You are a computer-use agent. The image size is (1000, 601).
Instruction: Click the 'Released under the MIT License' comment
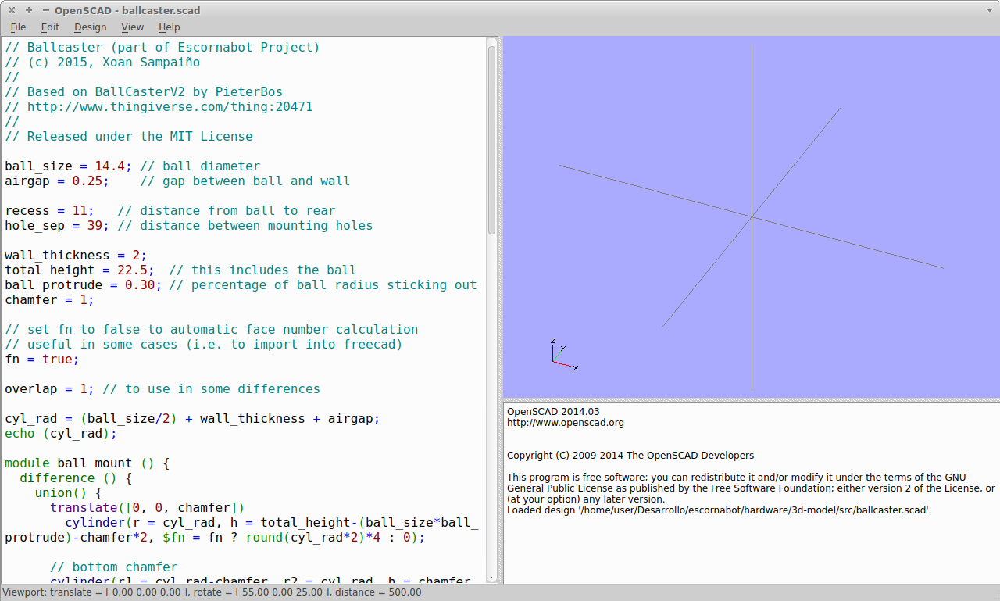tap(129, 137)
